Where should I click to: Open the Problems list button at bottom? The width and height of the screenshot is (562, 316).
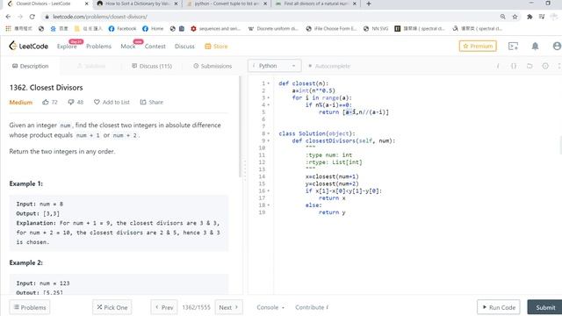30,307
